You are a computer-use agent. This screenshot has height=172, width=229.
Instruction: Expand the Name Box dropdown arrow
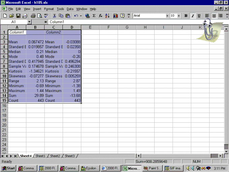pos(29,22)
